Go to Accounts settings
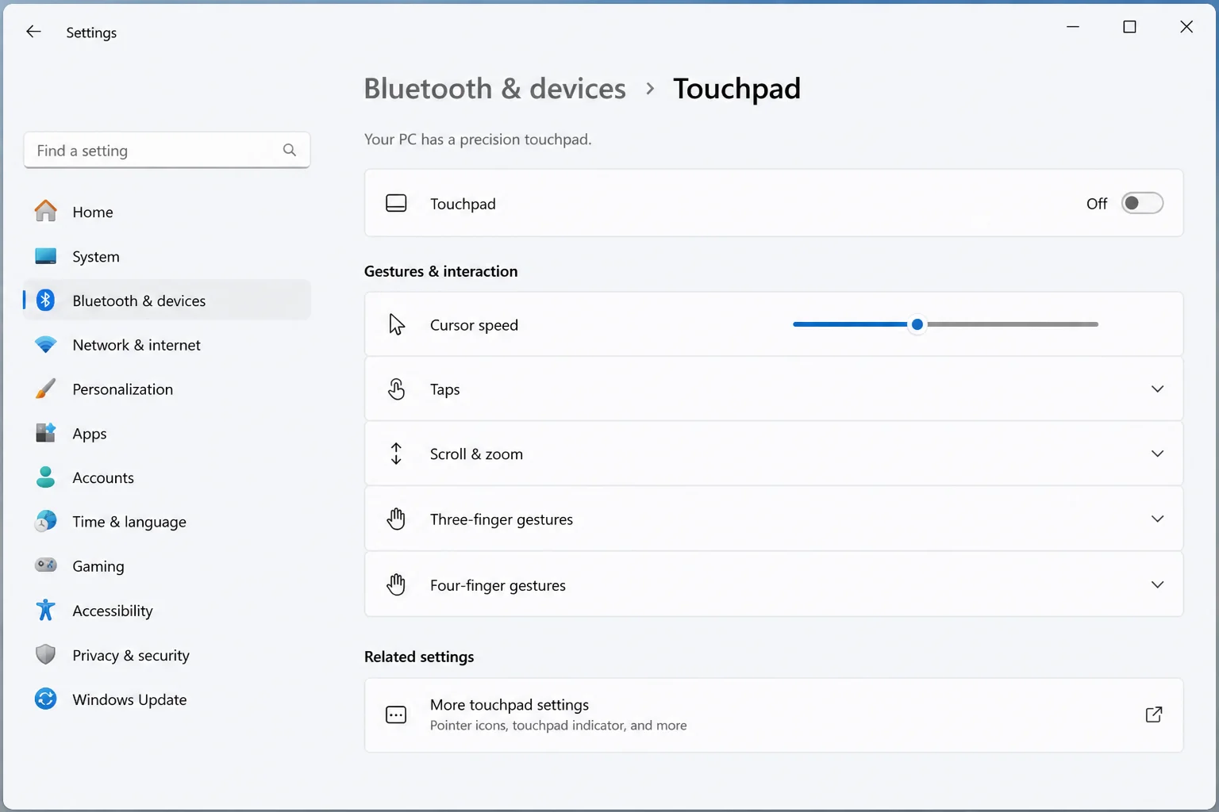Viewport: 1219px width, 812px height. tap(167, 477)
